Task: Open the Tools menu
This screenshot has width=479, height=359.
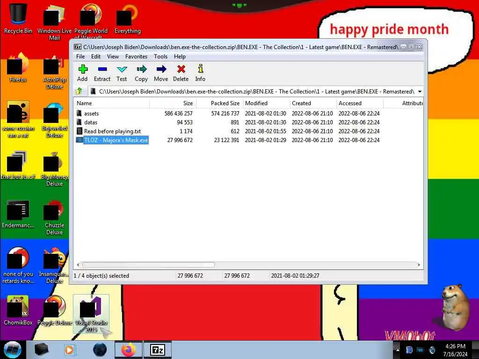Action: (x=161, y=57)
